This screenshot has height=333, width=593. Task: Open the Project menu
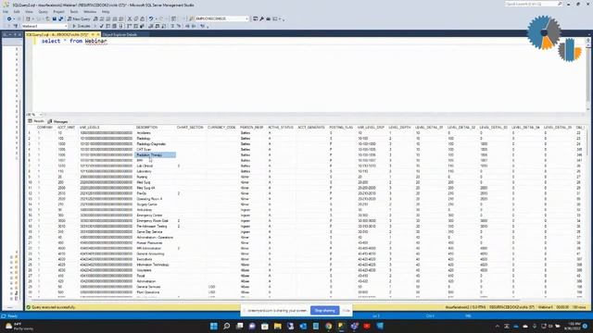click(x=58, y=12)
